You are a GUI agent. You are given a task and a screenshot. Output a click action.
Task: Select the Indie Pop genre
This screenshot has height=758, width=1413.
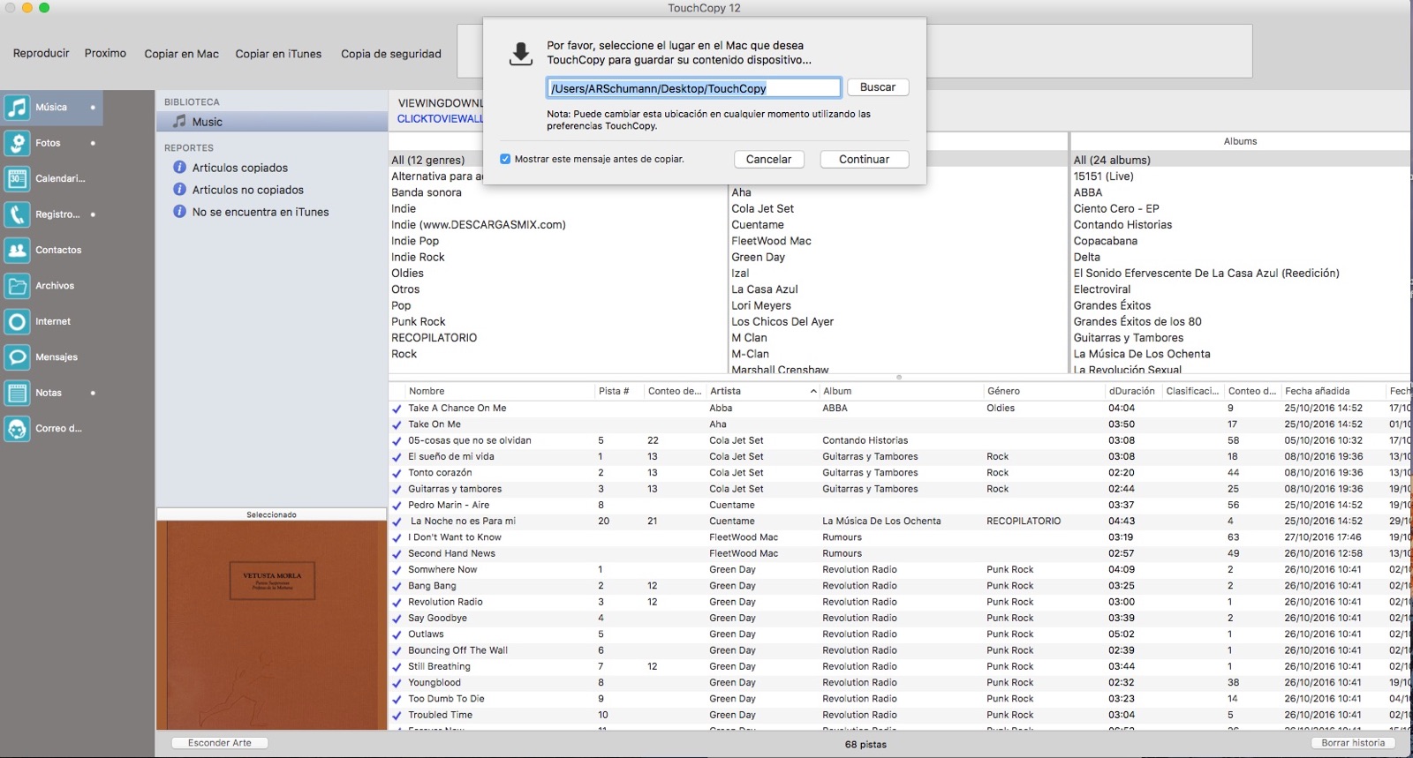coord(415,241)
